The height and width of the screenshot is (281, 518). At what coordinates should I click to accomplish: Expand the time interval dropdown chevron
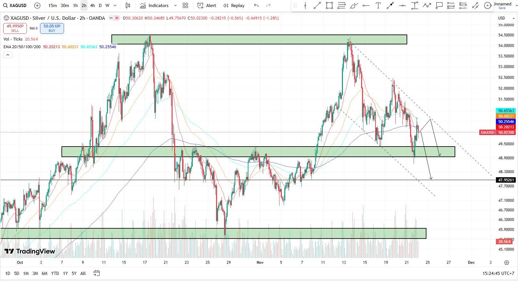tap(115, 5)
